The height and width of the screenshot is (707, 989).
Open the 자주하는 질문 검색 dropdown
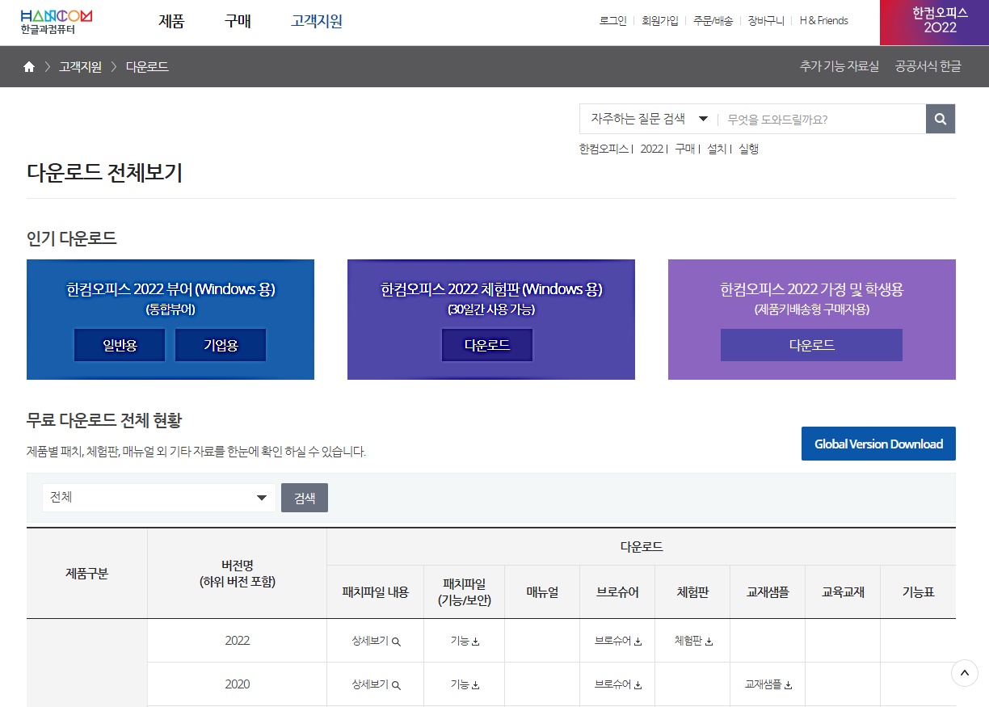(649, 119)
